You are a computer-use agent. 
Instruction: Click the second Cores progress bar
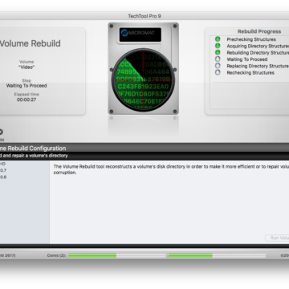tap(217, 255)
